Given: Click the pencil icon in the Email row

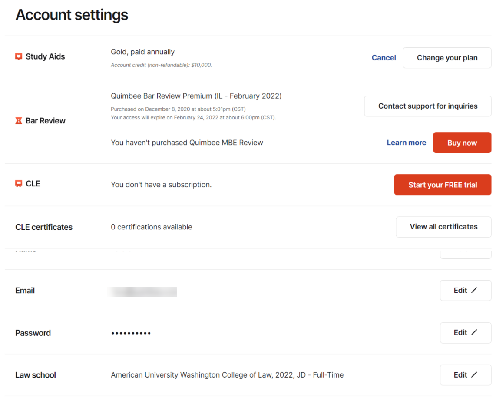Looking at the screenshot, I should point(474,290).
